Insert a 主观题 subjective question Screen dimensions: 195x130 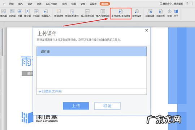pos(36,13)
